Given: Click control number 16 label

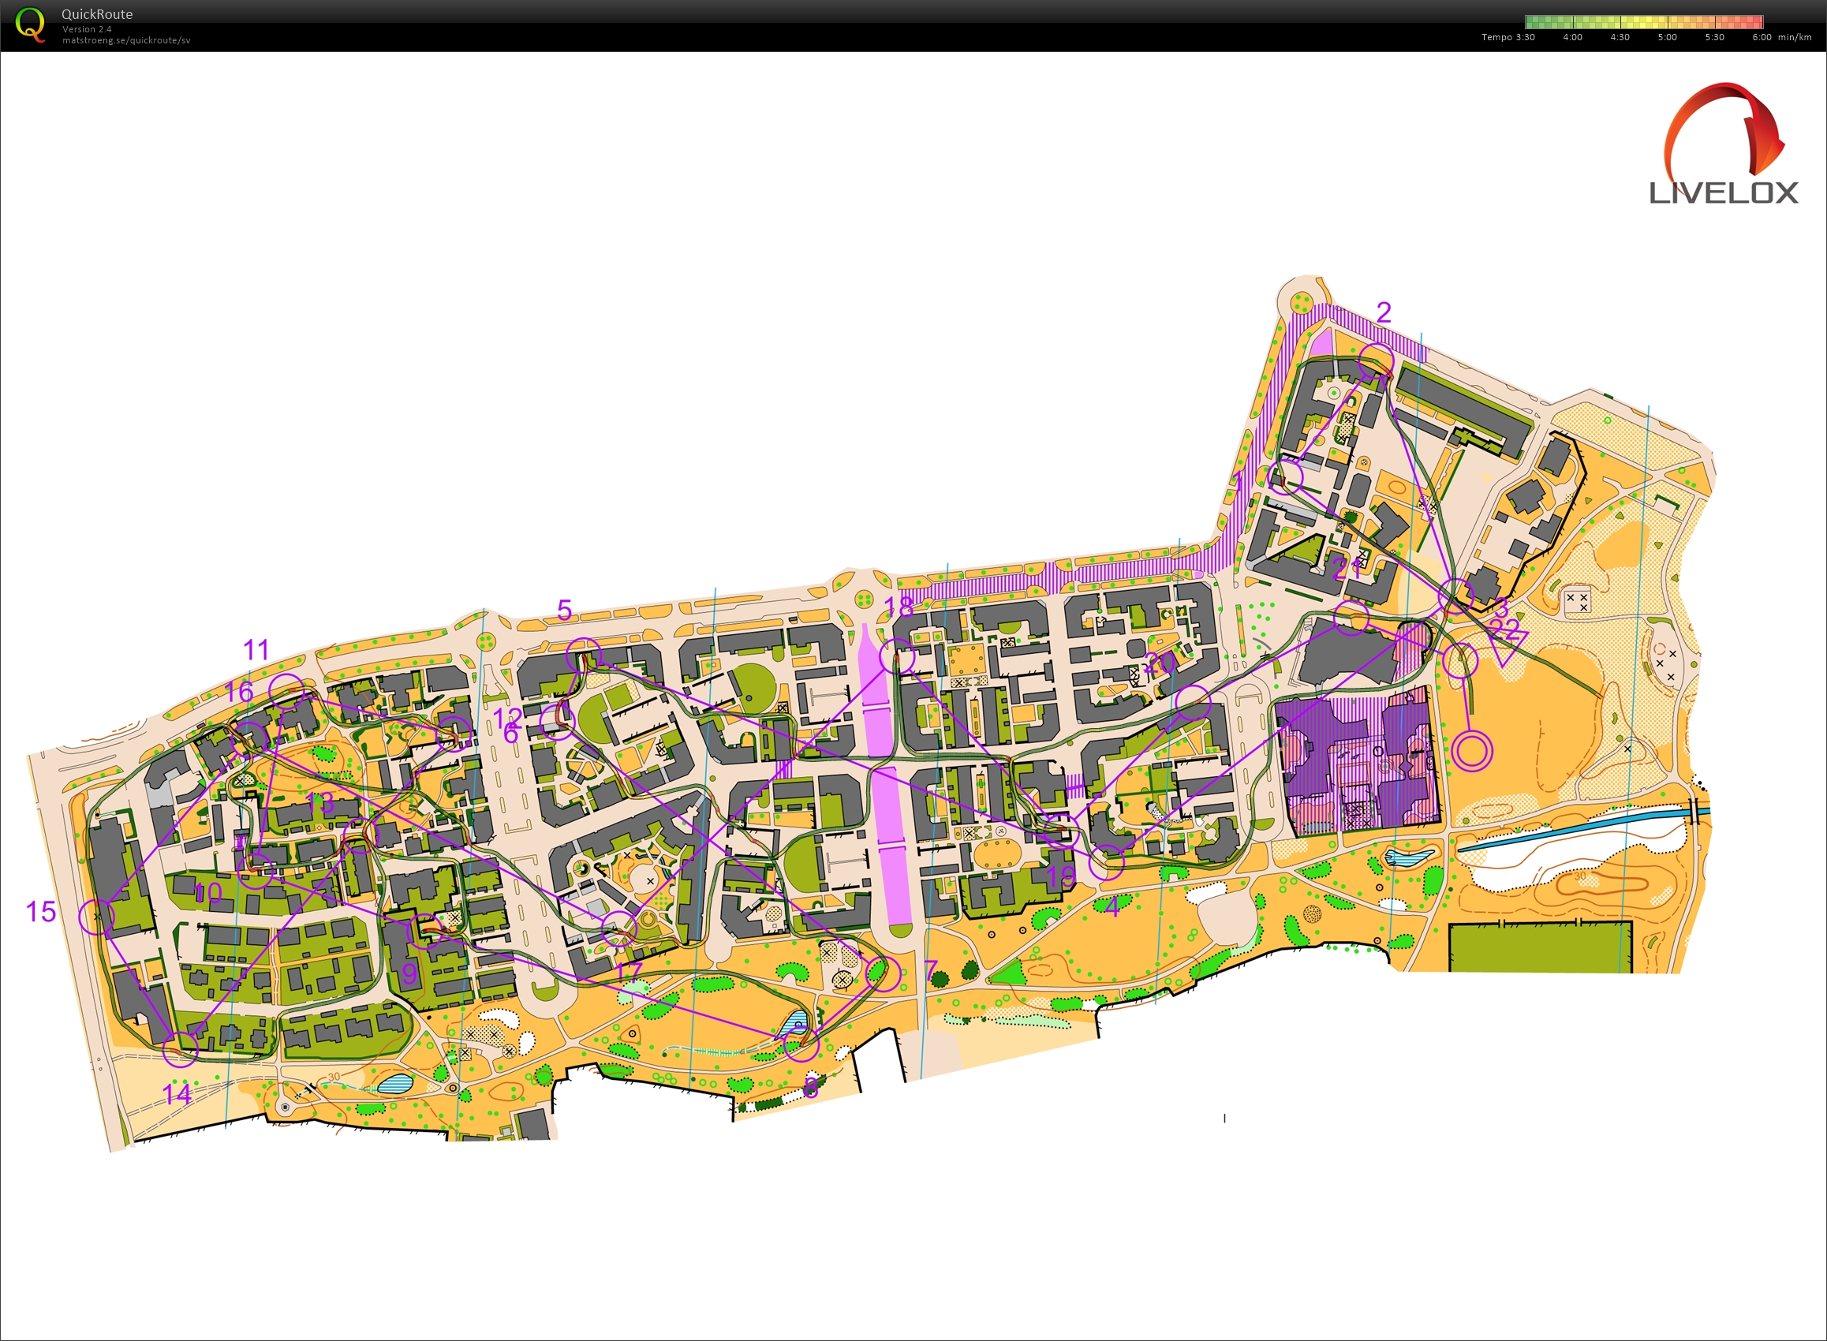Looking at the screenshot, I should point(238,692).
